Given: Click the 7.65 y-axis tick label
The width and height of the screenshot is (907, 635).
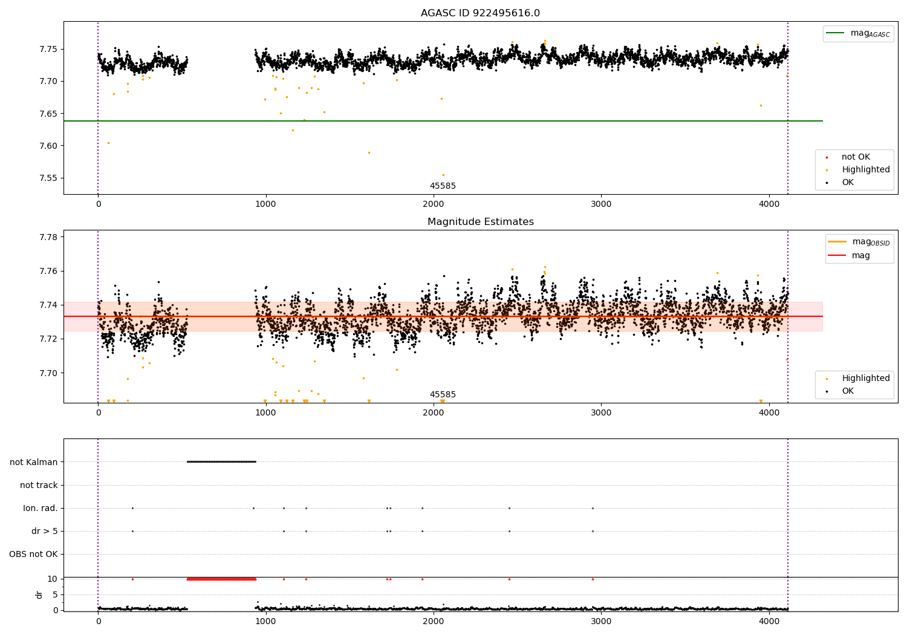Looking at the screenshot, I should coord(48,114).
